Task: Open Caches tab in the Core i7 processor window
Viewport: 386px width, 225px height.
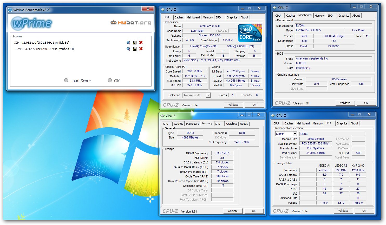Action: 179,17
